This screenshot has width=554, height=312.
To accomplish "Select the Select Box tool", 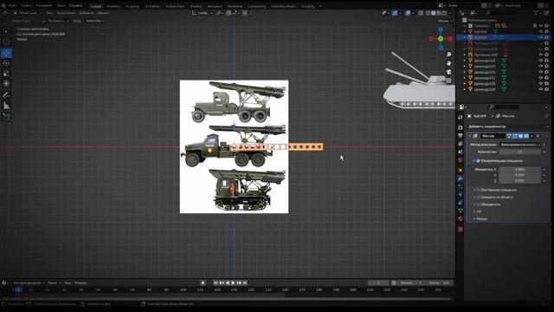I will pyautogui.click(x=6, y=32).
